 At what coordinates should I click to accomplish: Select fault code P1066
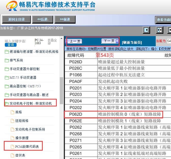tap(76, 75)
